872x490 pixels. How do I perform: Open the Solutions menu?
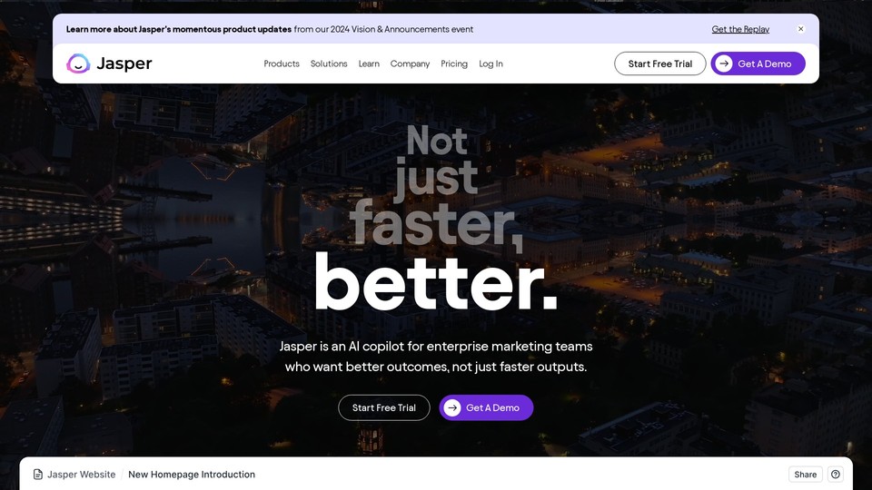tap(329, 64)
